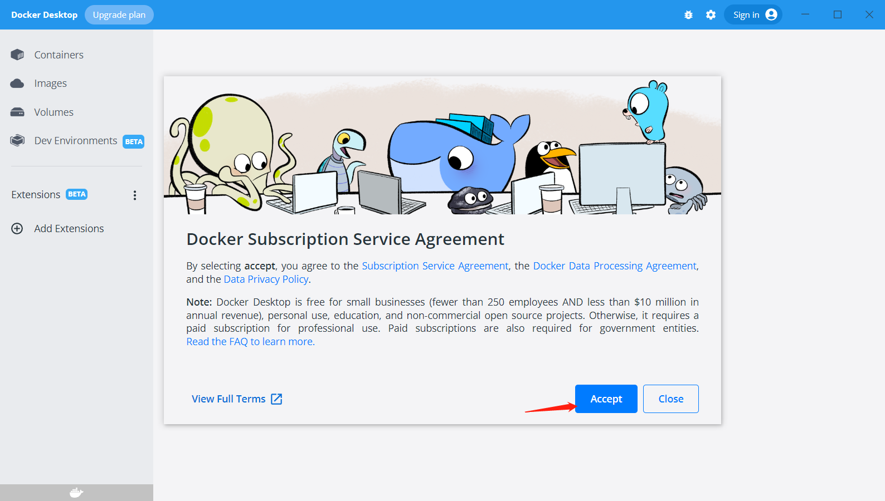Accept the subscription service agreement
Image resolution: width=885 pixels, height=501 pixels.
[606, 399]
